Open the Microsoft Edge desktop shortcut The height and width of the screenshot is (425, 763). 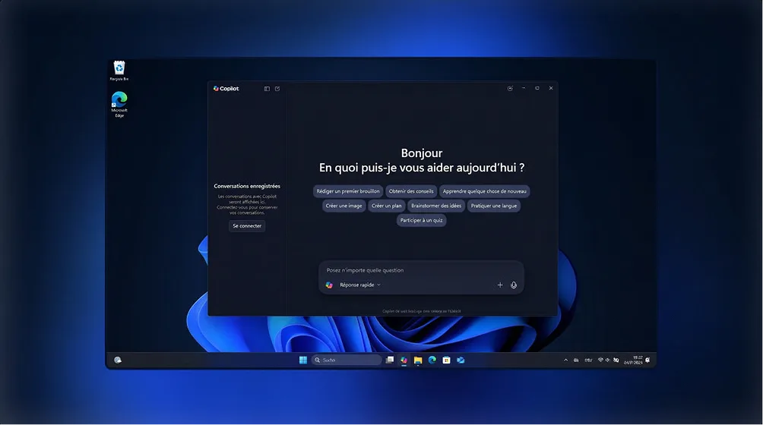pyautogui.click(x=119, y=105)
